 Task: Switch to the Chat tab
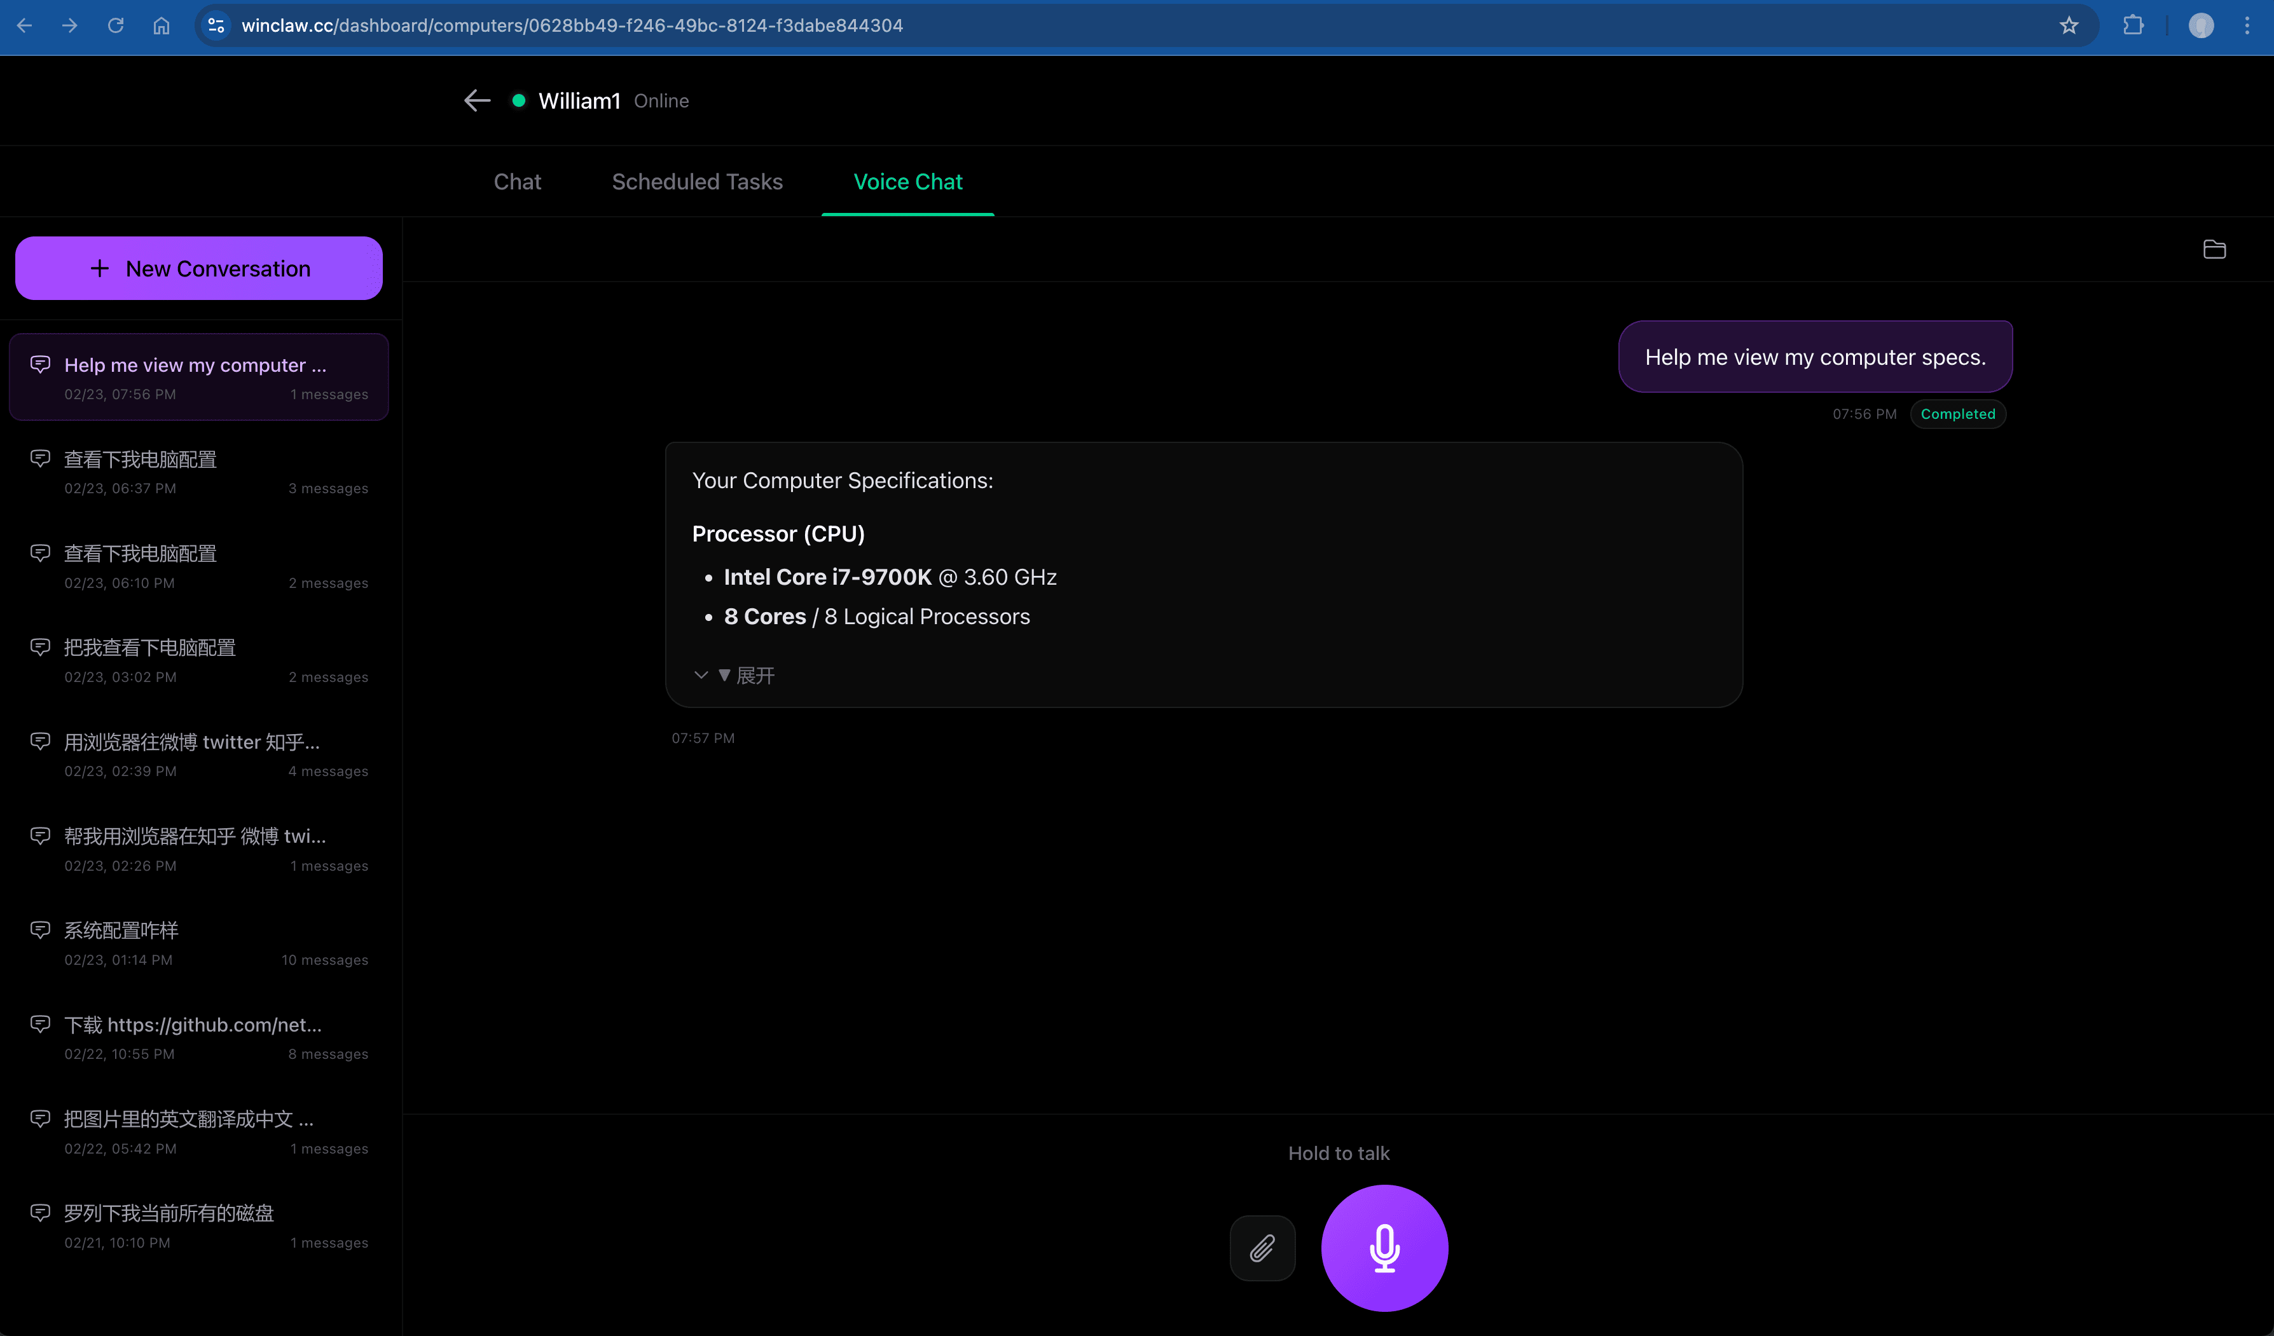(x=517, y=181)
